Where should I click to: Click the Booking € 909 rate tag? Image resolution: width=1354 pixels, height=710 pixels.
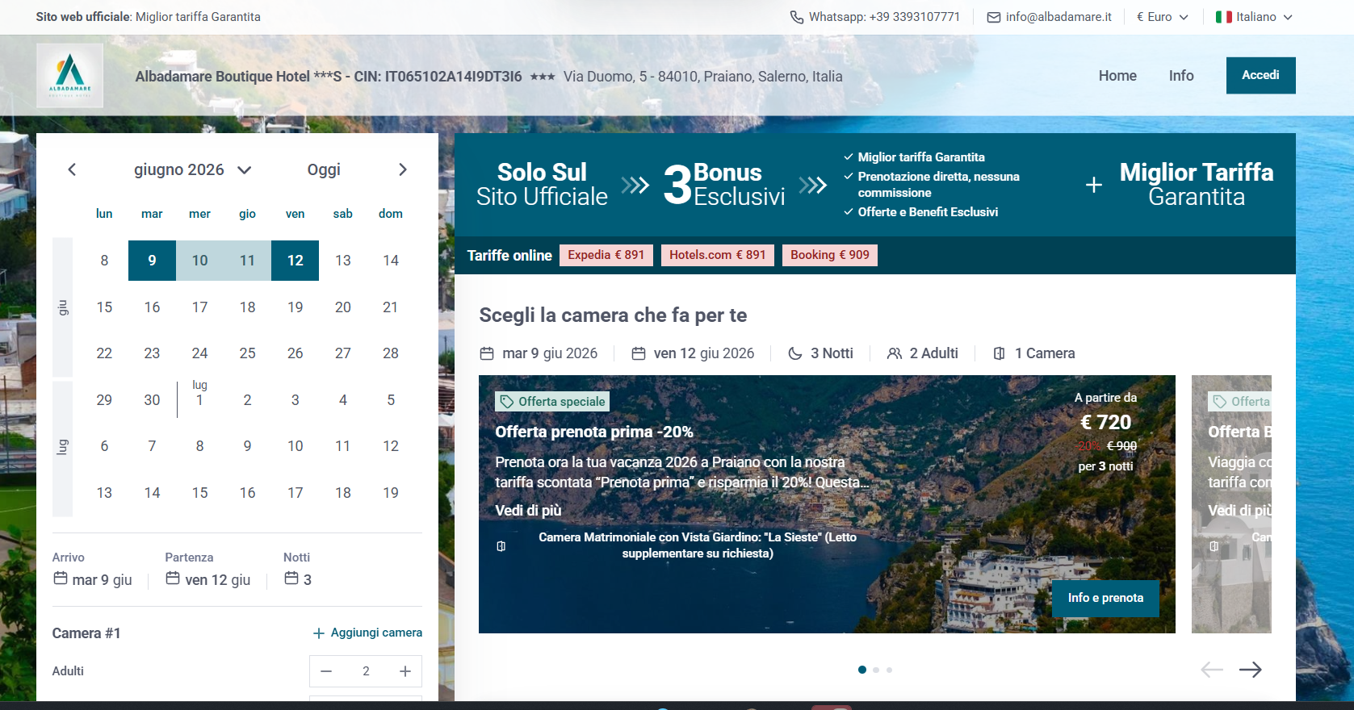tap(830, 255)
